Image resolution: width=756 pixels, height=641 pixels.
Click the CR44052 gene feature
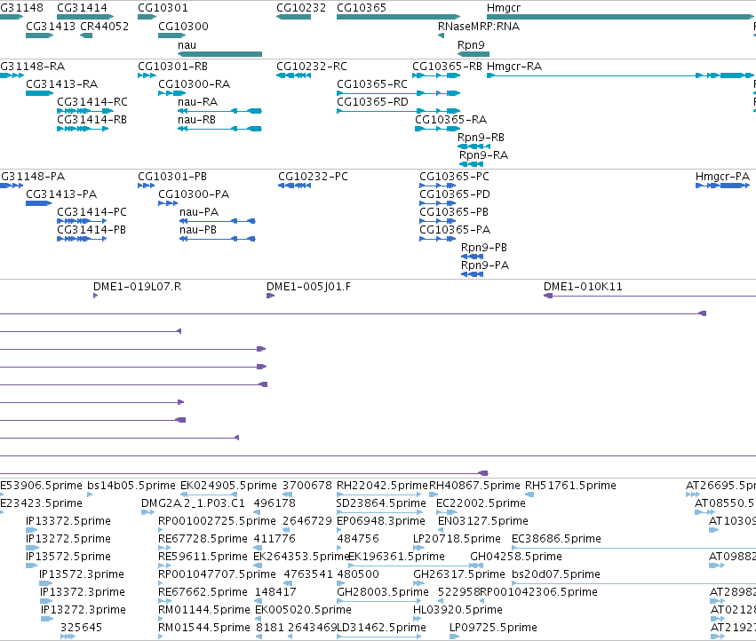coord(86,36)
